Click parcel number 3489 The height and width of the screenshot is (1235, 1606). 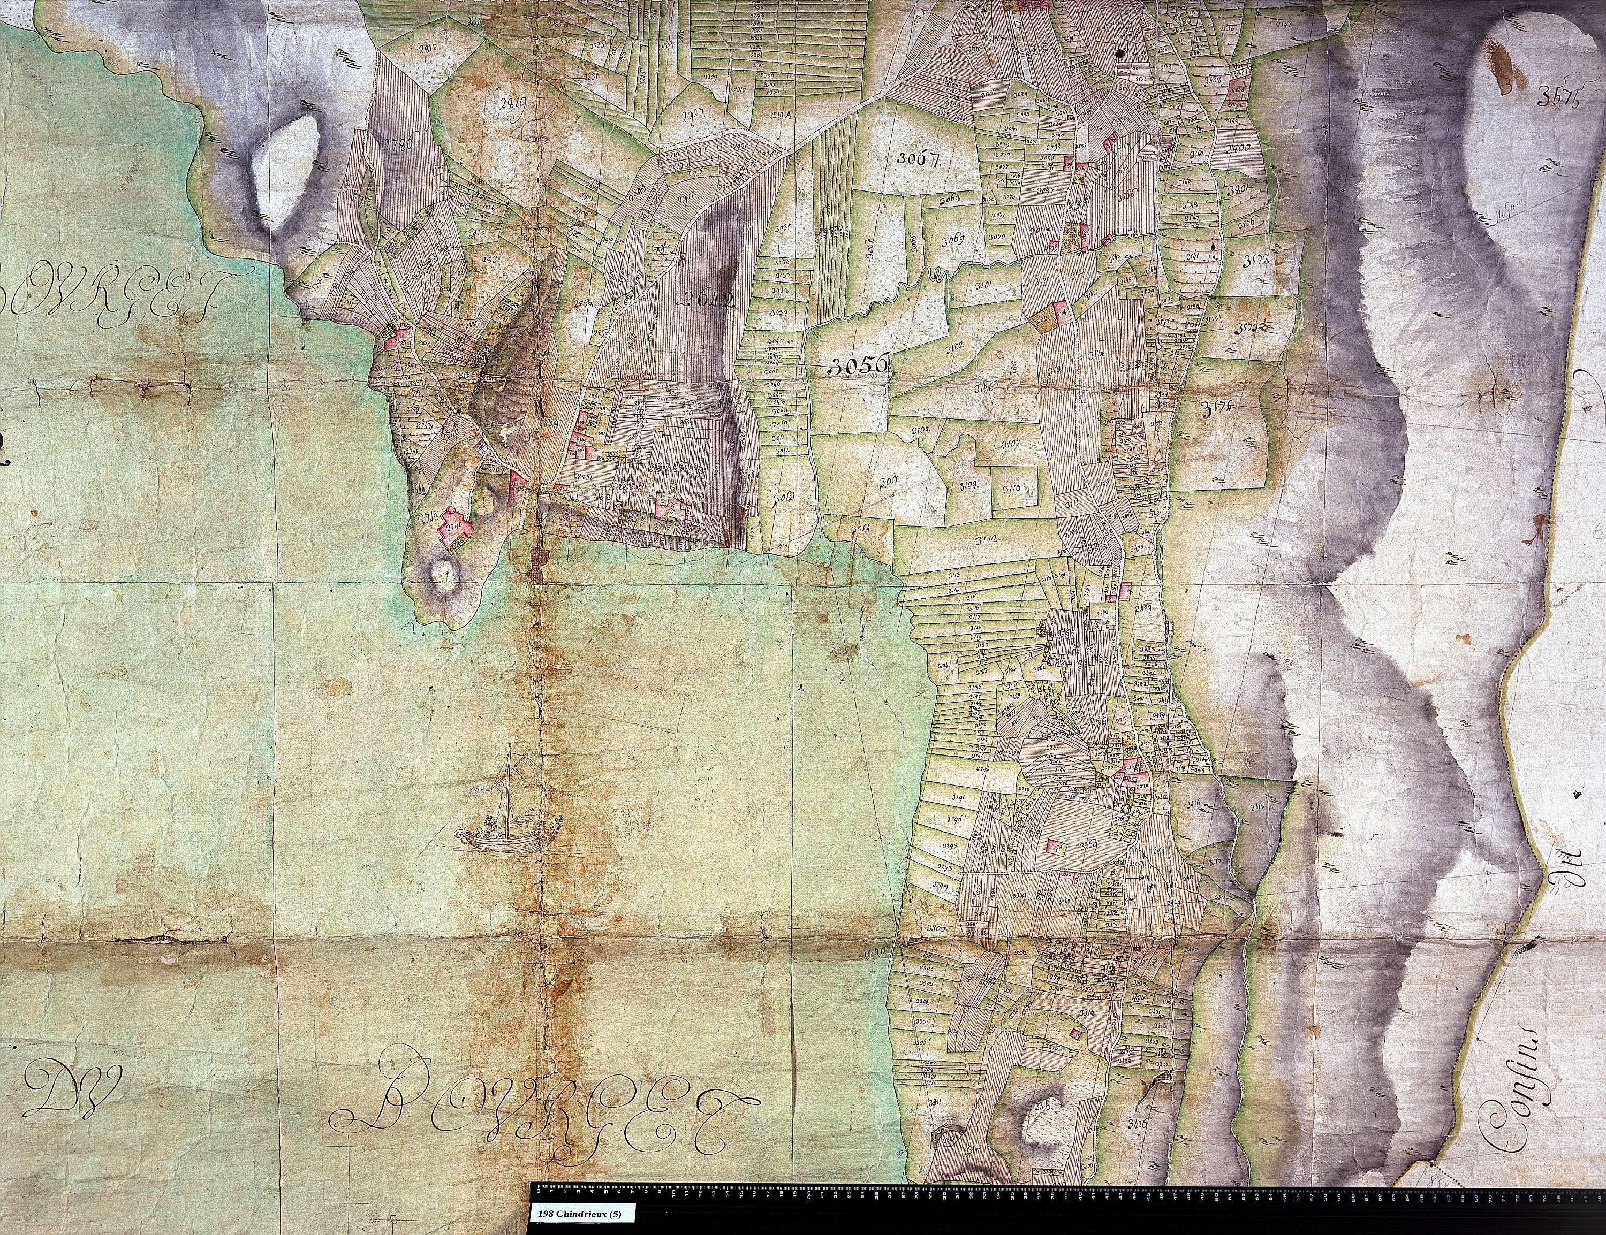(x=1143, y=609)
